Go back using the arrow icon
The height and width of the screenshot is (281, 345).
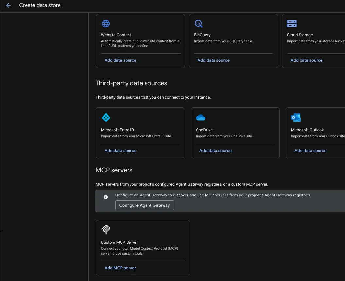point(9,5)
